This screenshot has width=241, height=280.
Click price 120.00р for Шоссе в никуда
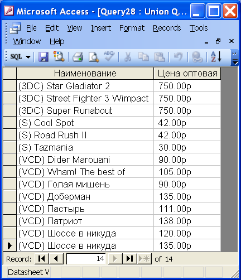[x=187, y=233]
